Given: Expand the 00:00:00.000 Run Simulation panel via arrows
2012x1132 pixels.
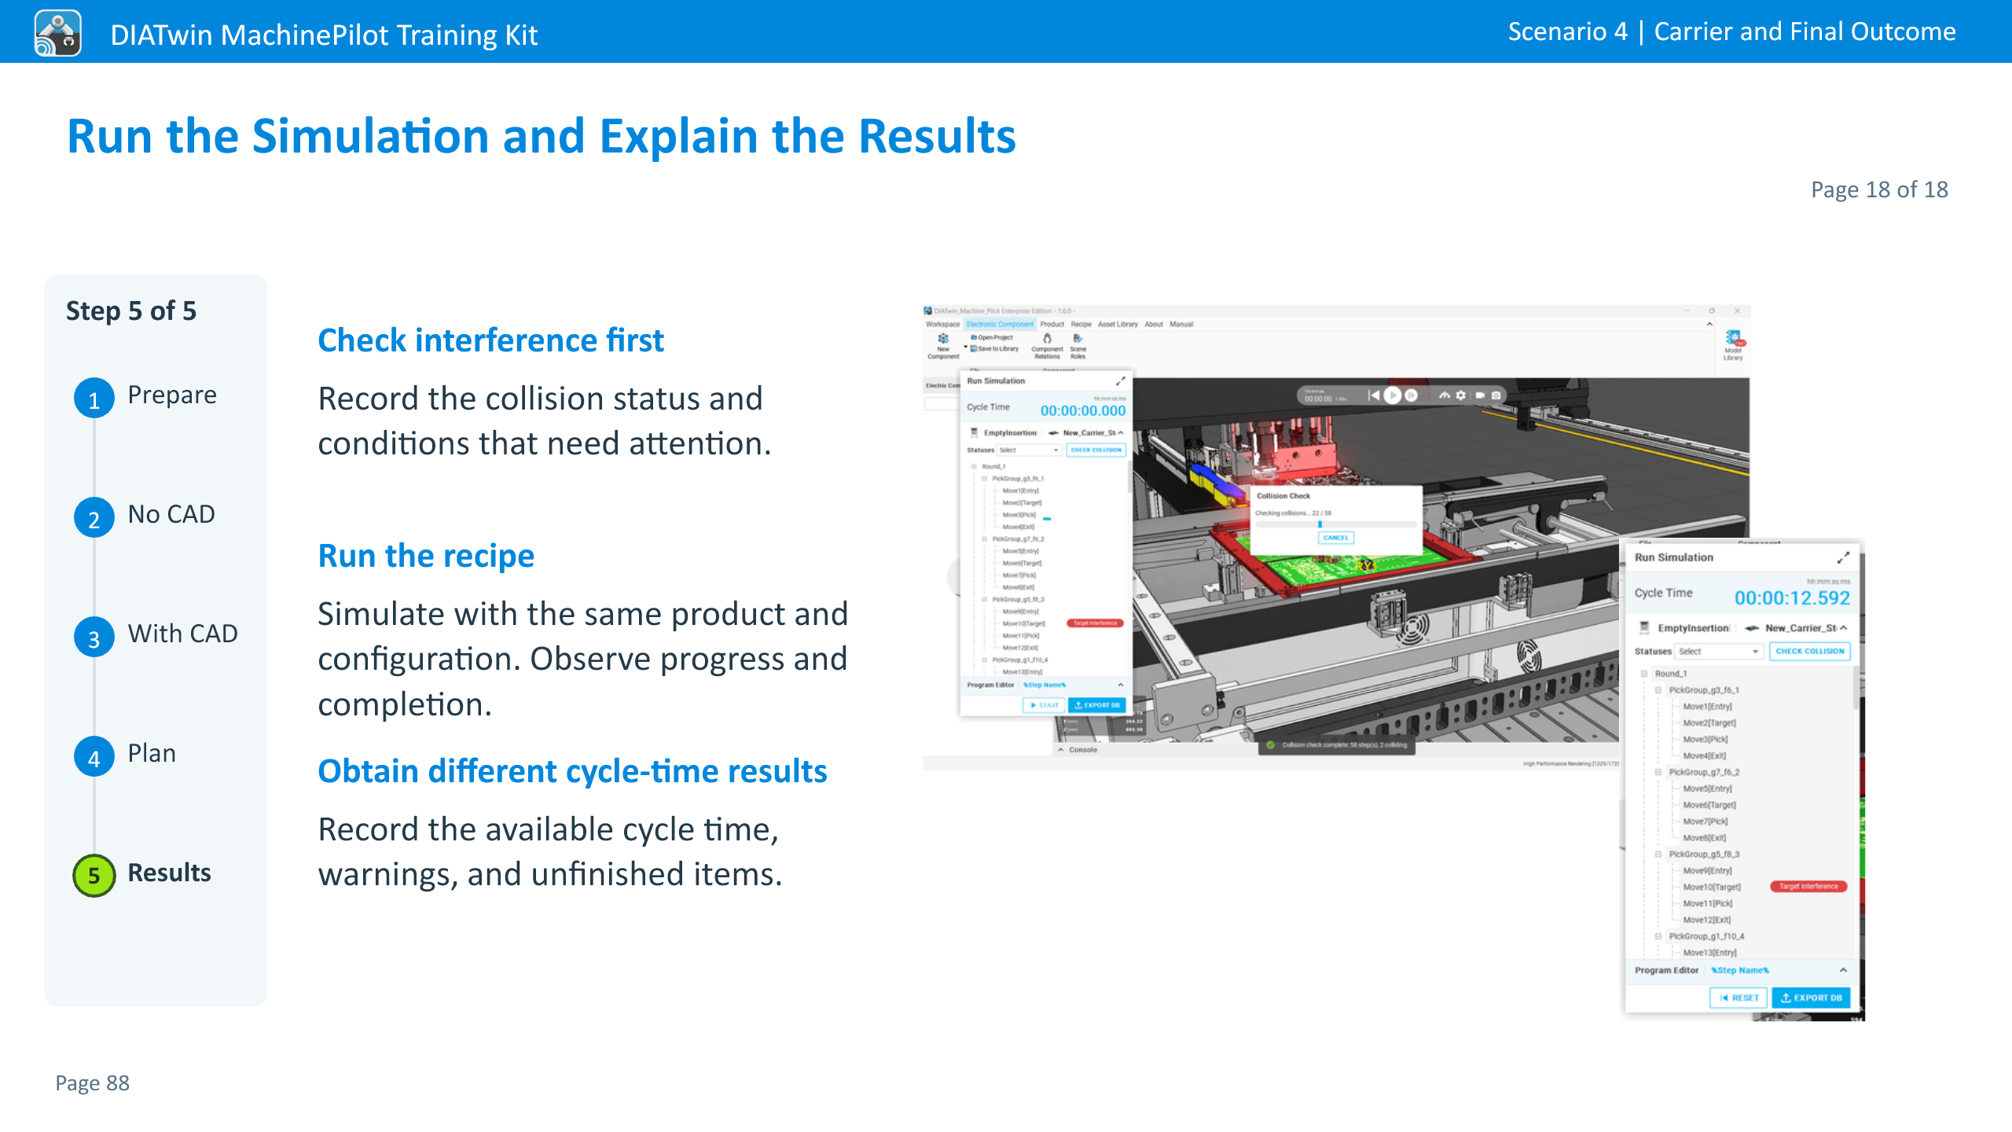Looking at the screenshot, I should coord(1121,381).
